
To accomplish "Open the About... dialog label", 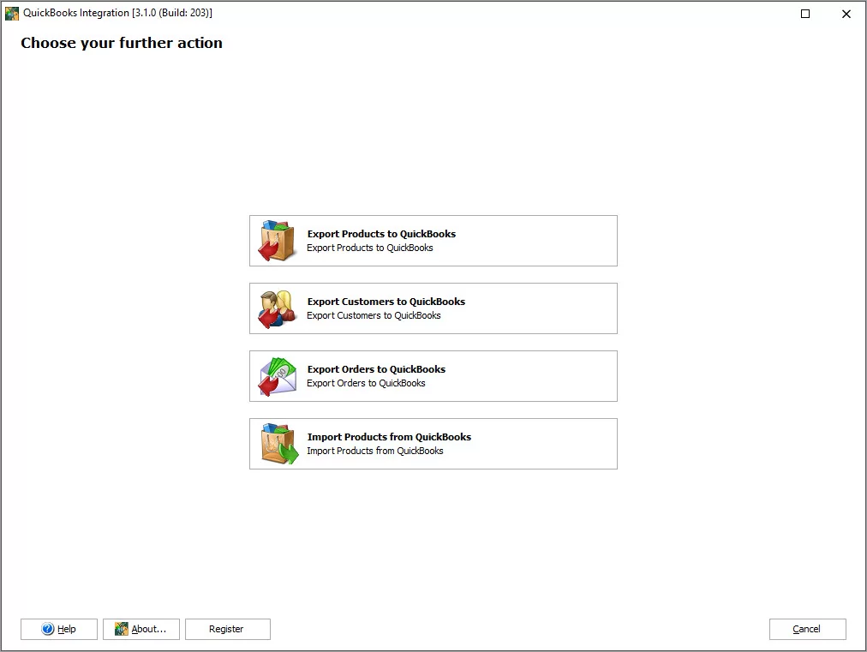I will coord(149,630).
